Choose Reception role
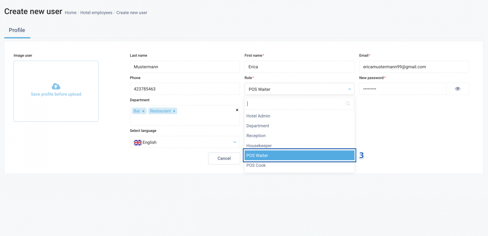The height and width of the screenshot is (236, 488). point(300,136)
